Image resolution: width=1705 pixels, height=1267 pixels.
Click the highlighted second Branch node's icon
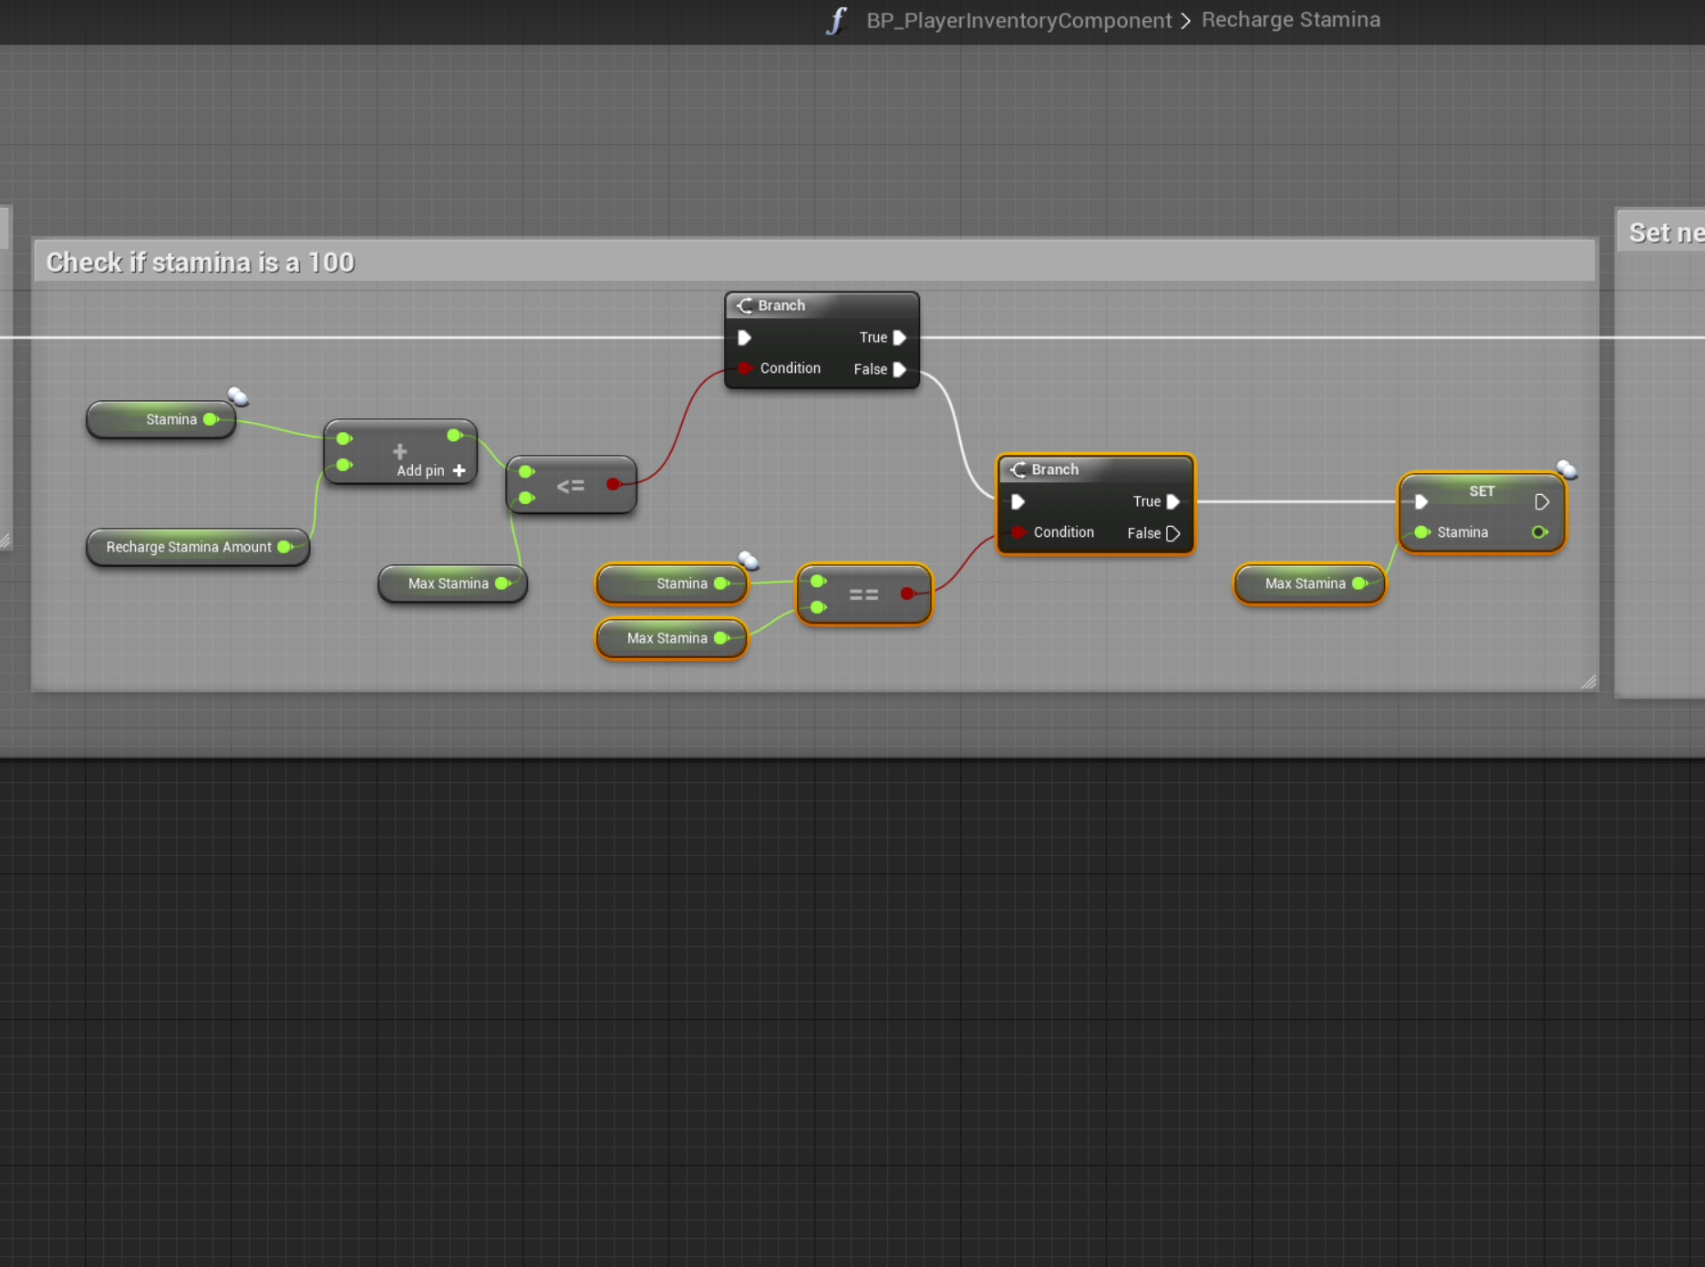[1018, 469]
